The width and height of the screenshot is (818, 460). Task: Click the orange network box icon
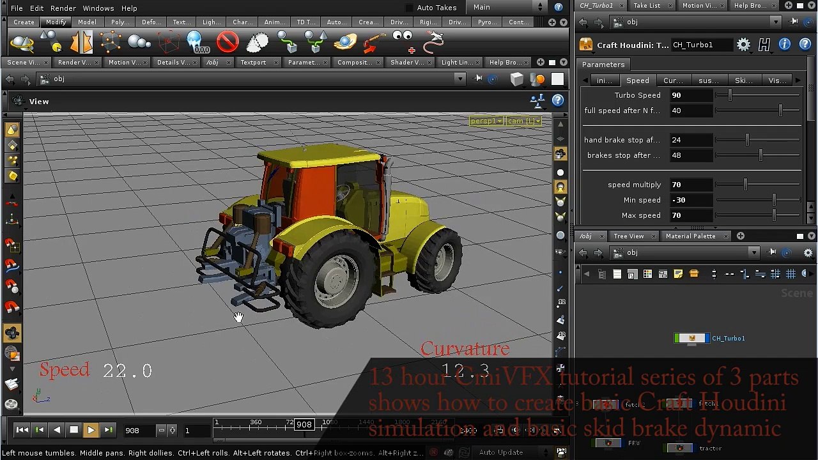pos(694,274)
